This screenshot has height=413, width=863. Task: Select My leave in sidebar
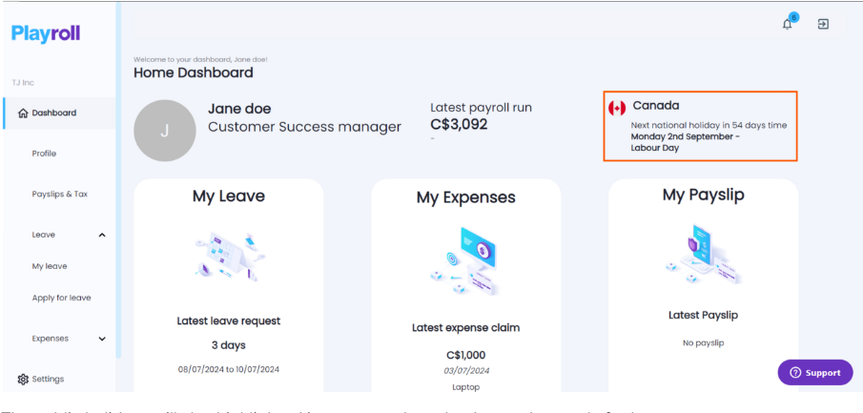[50, 266]
